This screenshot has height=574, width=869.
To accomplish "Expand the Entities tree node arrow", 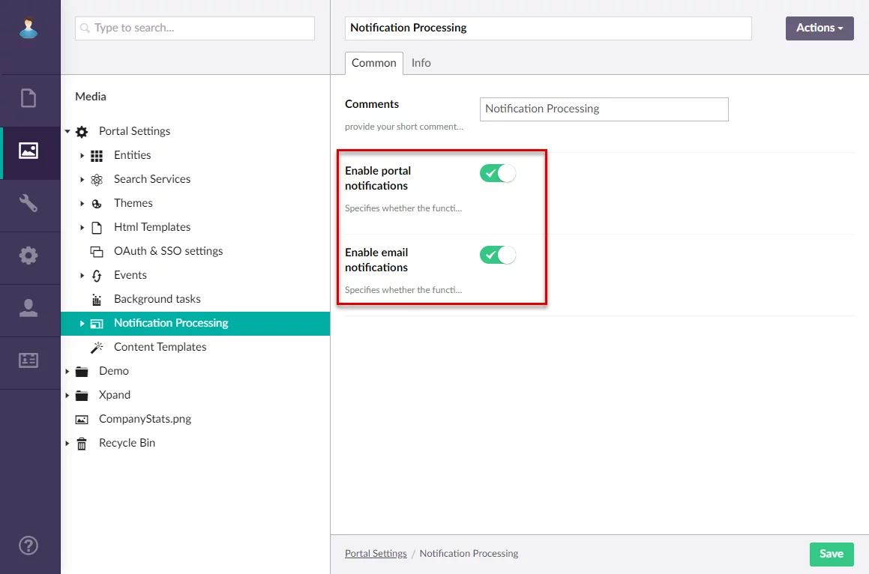I will coord(82,155).
